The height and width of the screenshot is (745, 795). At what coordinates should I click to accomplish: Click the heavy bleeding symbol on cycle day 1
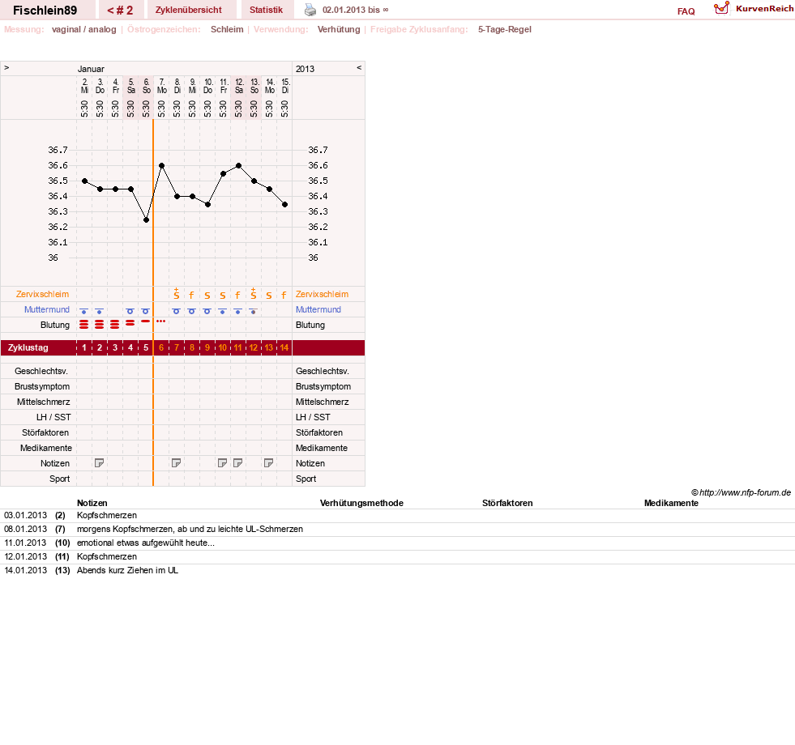pos(84,325)
